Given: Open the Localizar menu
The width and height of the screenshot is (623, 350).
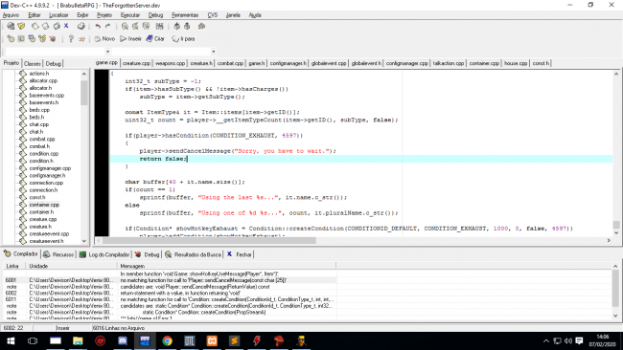Looking at the screenshot, I should tap(58, 15).
